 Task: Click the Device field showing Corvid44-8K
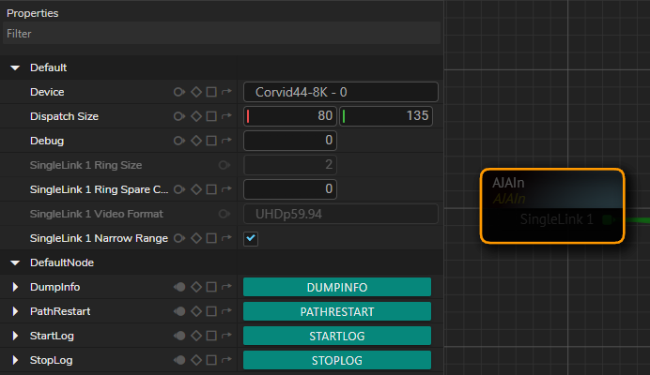point(340,92)
